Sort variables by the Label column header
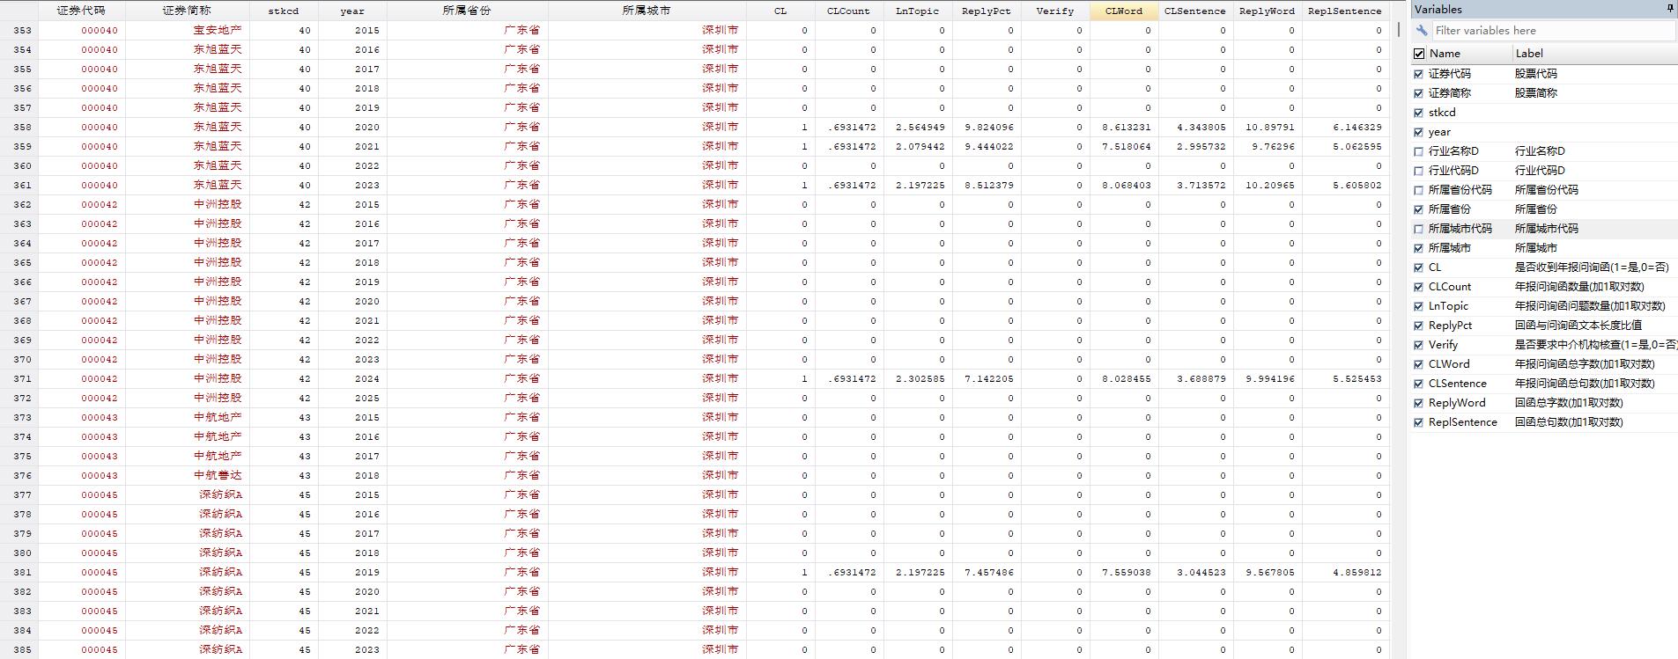The width and height of the screenshot is (1678, 659). (x=1594, y=54)
